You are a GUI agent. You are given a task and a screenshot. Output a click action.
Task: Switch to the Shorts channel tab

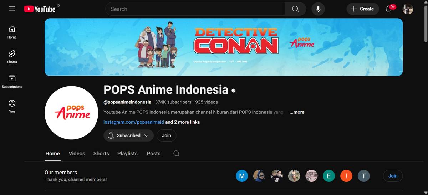pyautogui.click(x=101, y=154)
